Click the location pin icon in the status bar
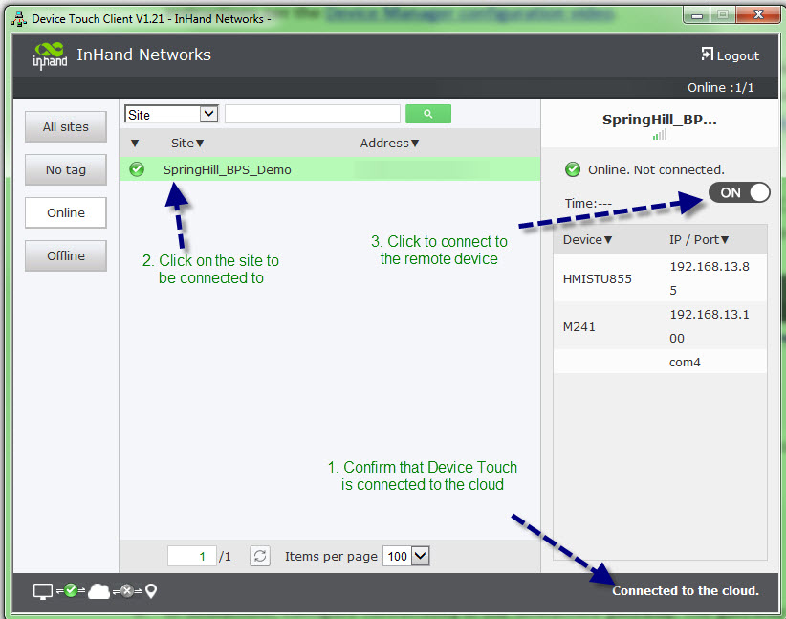Viewport: 786px width, 619px height. point(151,591)
